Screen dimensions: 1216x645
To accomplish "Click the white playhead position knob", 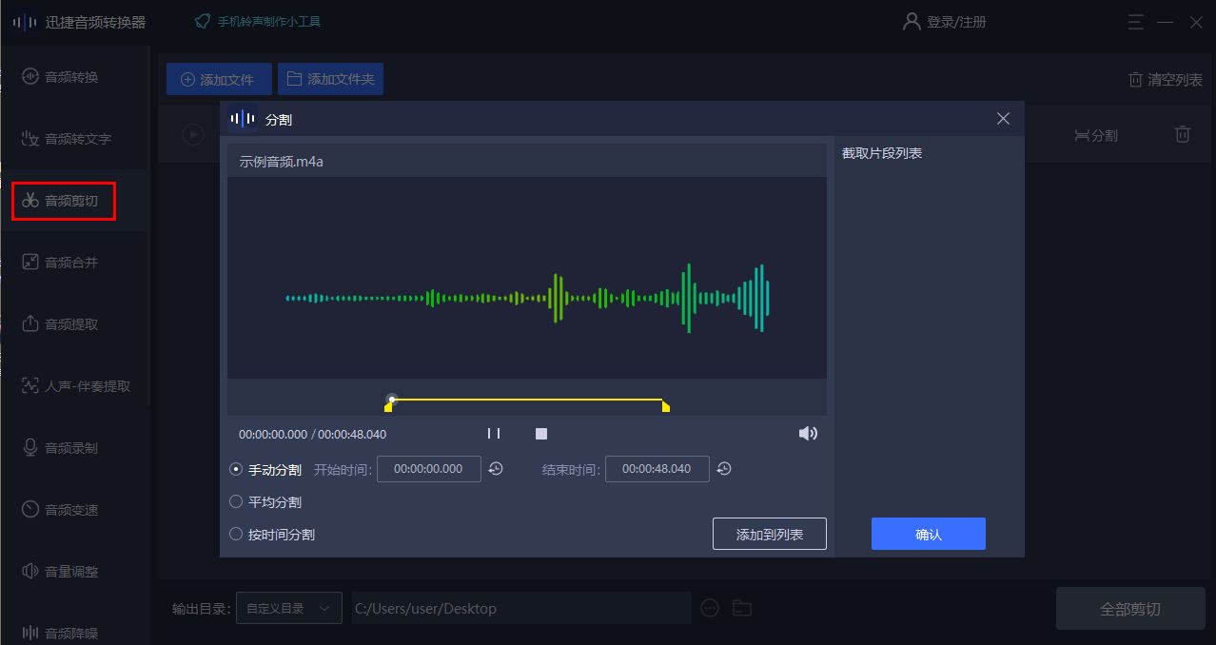I will point(392,400).
